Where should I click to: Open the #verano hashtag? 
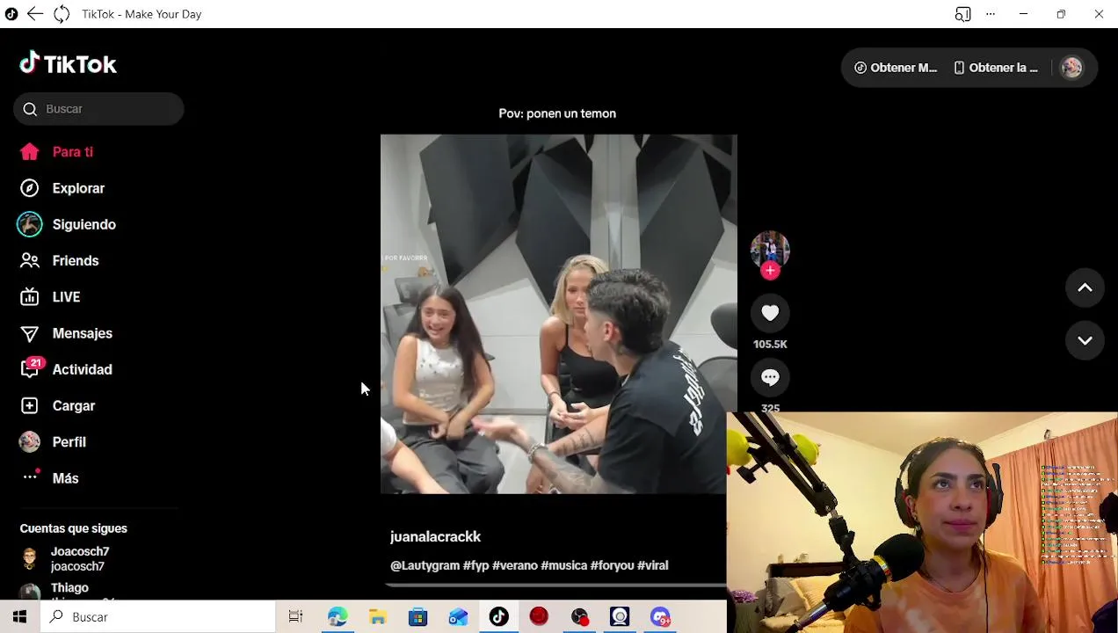515,565
